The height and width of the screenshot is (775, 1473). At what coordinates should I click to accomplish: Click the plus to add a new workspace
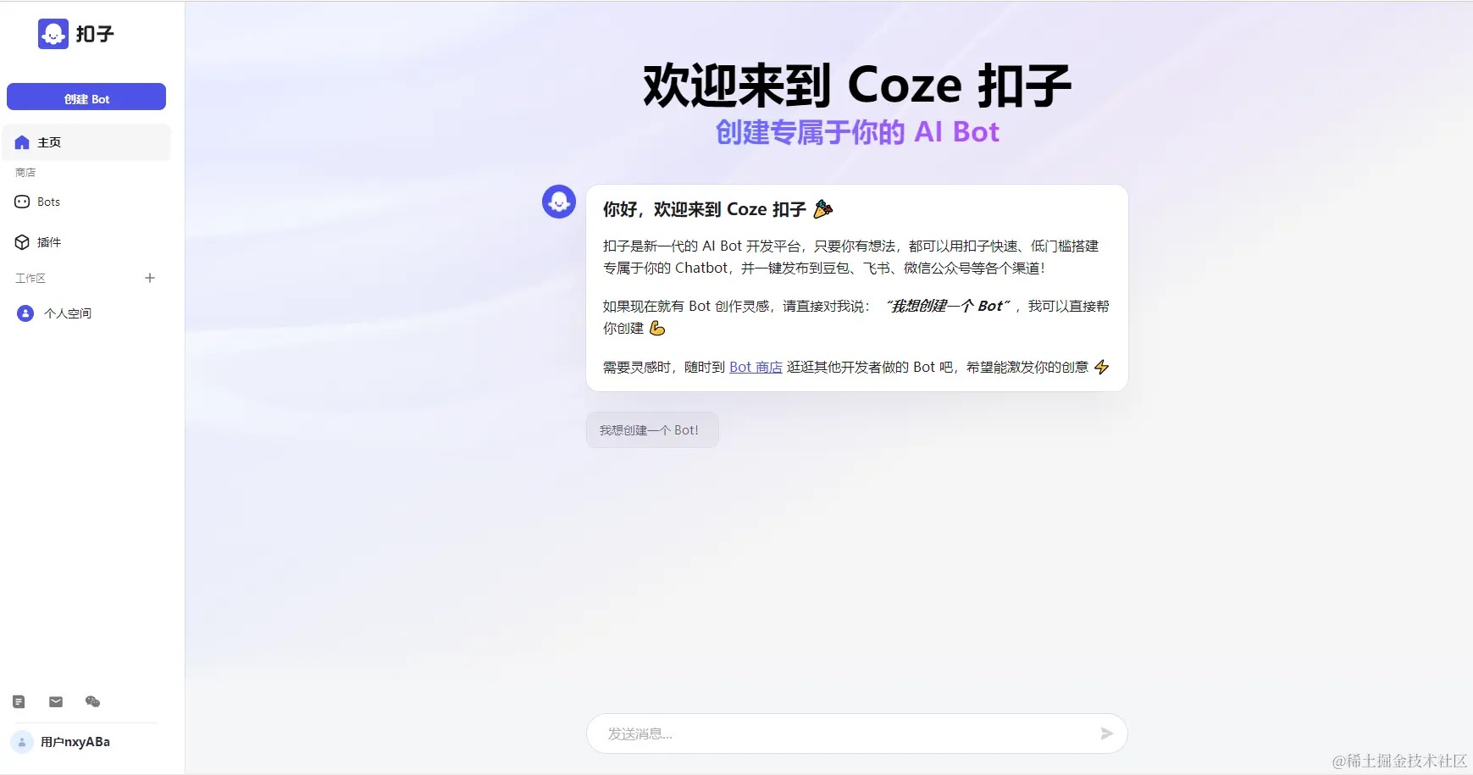click(150, 277)
